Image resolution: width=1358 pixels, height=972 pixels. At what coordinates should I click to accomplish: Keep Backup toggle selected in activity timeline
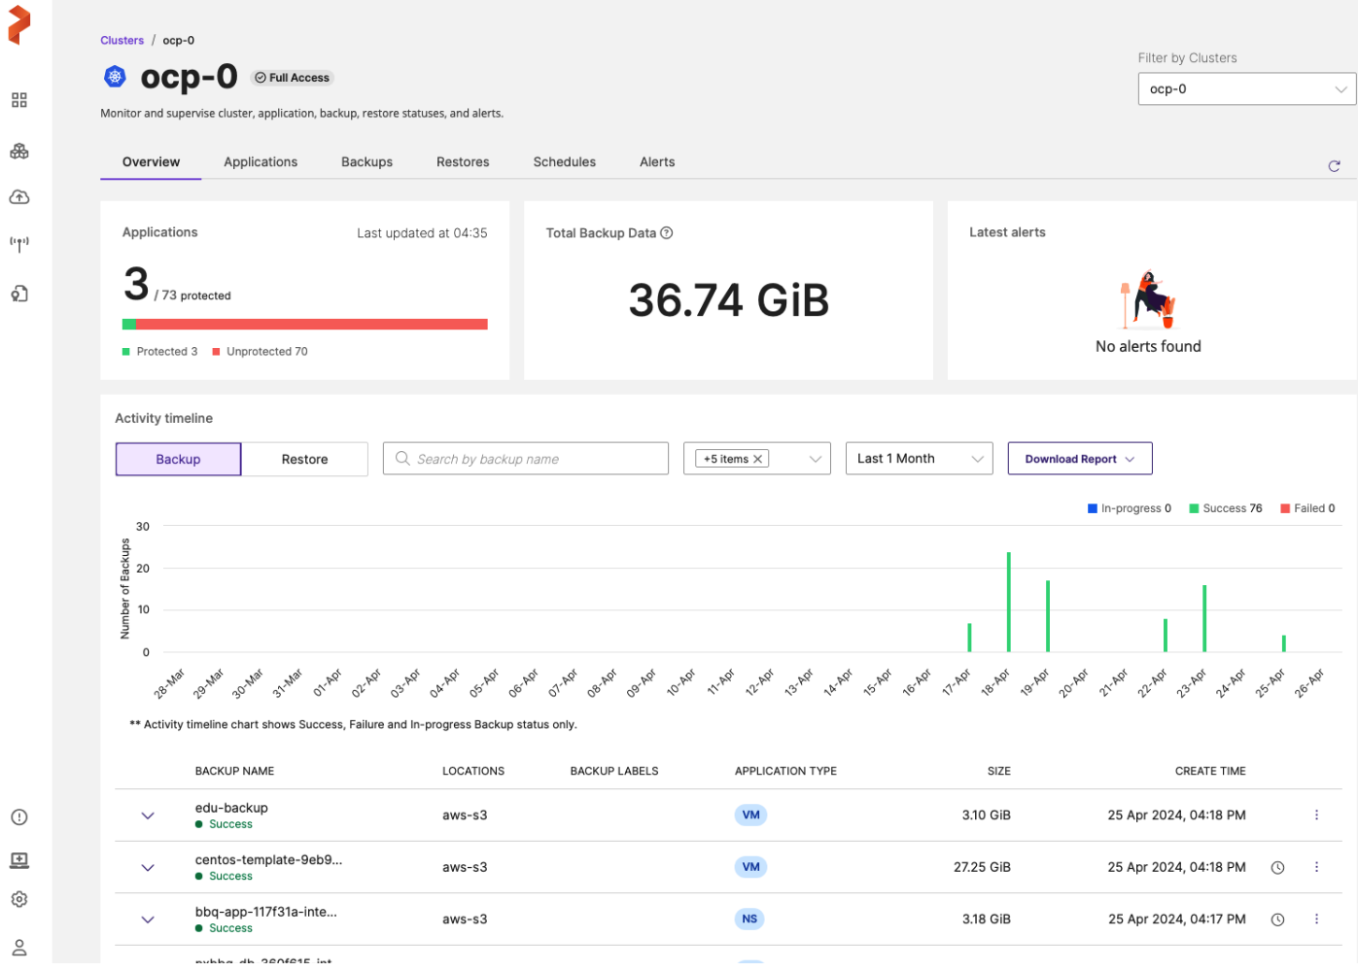tap(178, 458)
